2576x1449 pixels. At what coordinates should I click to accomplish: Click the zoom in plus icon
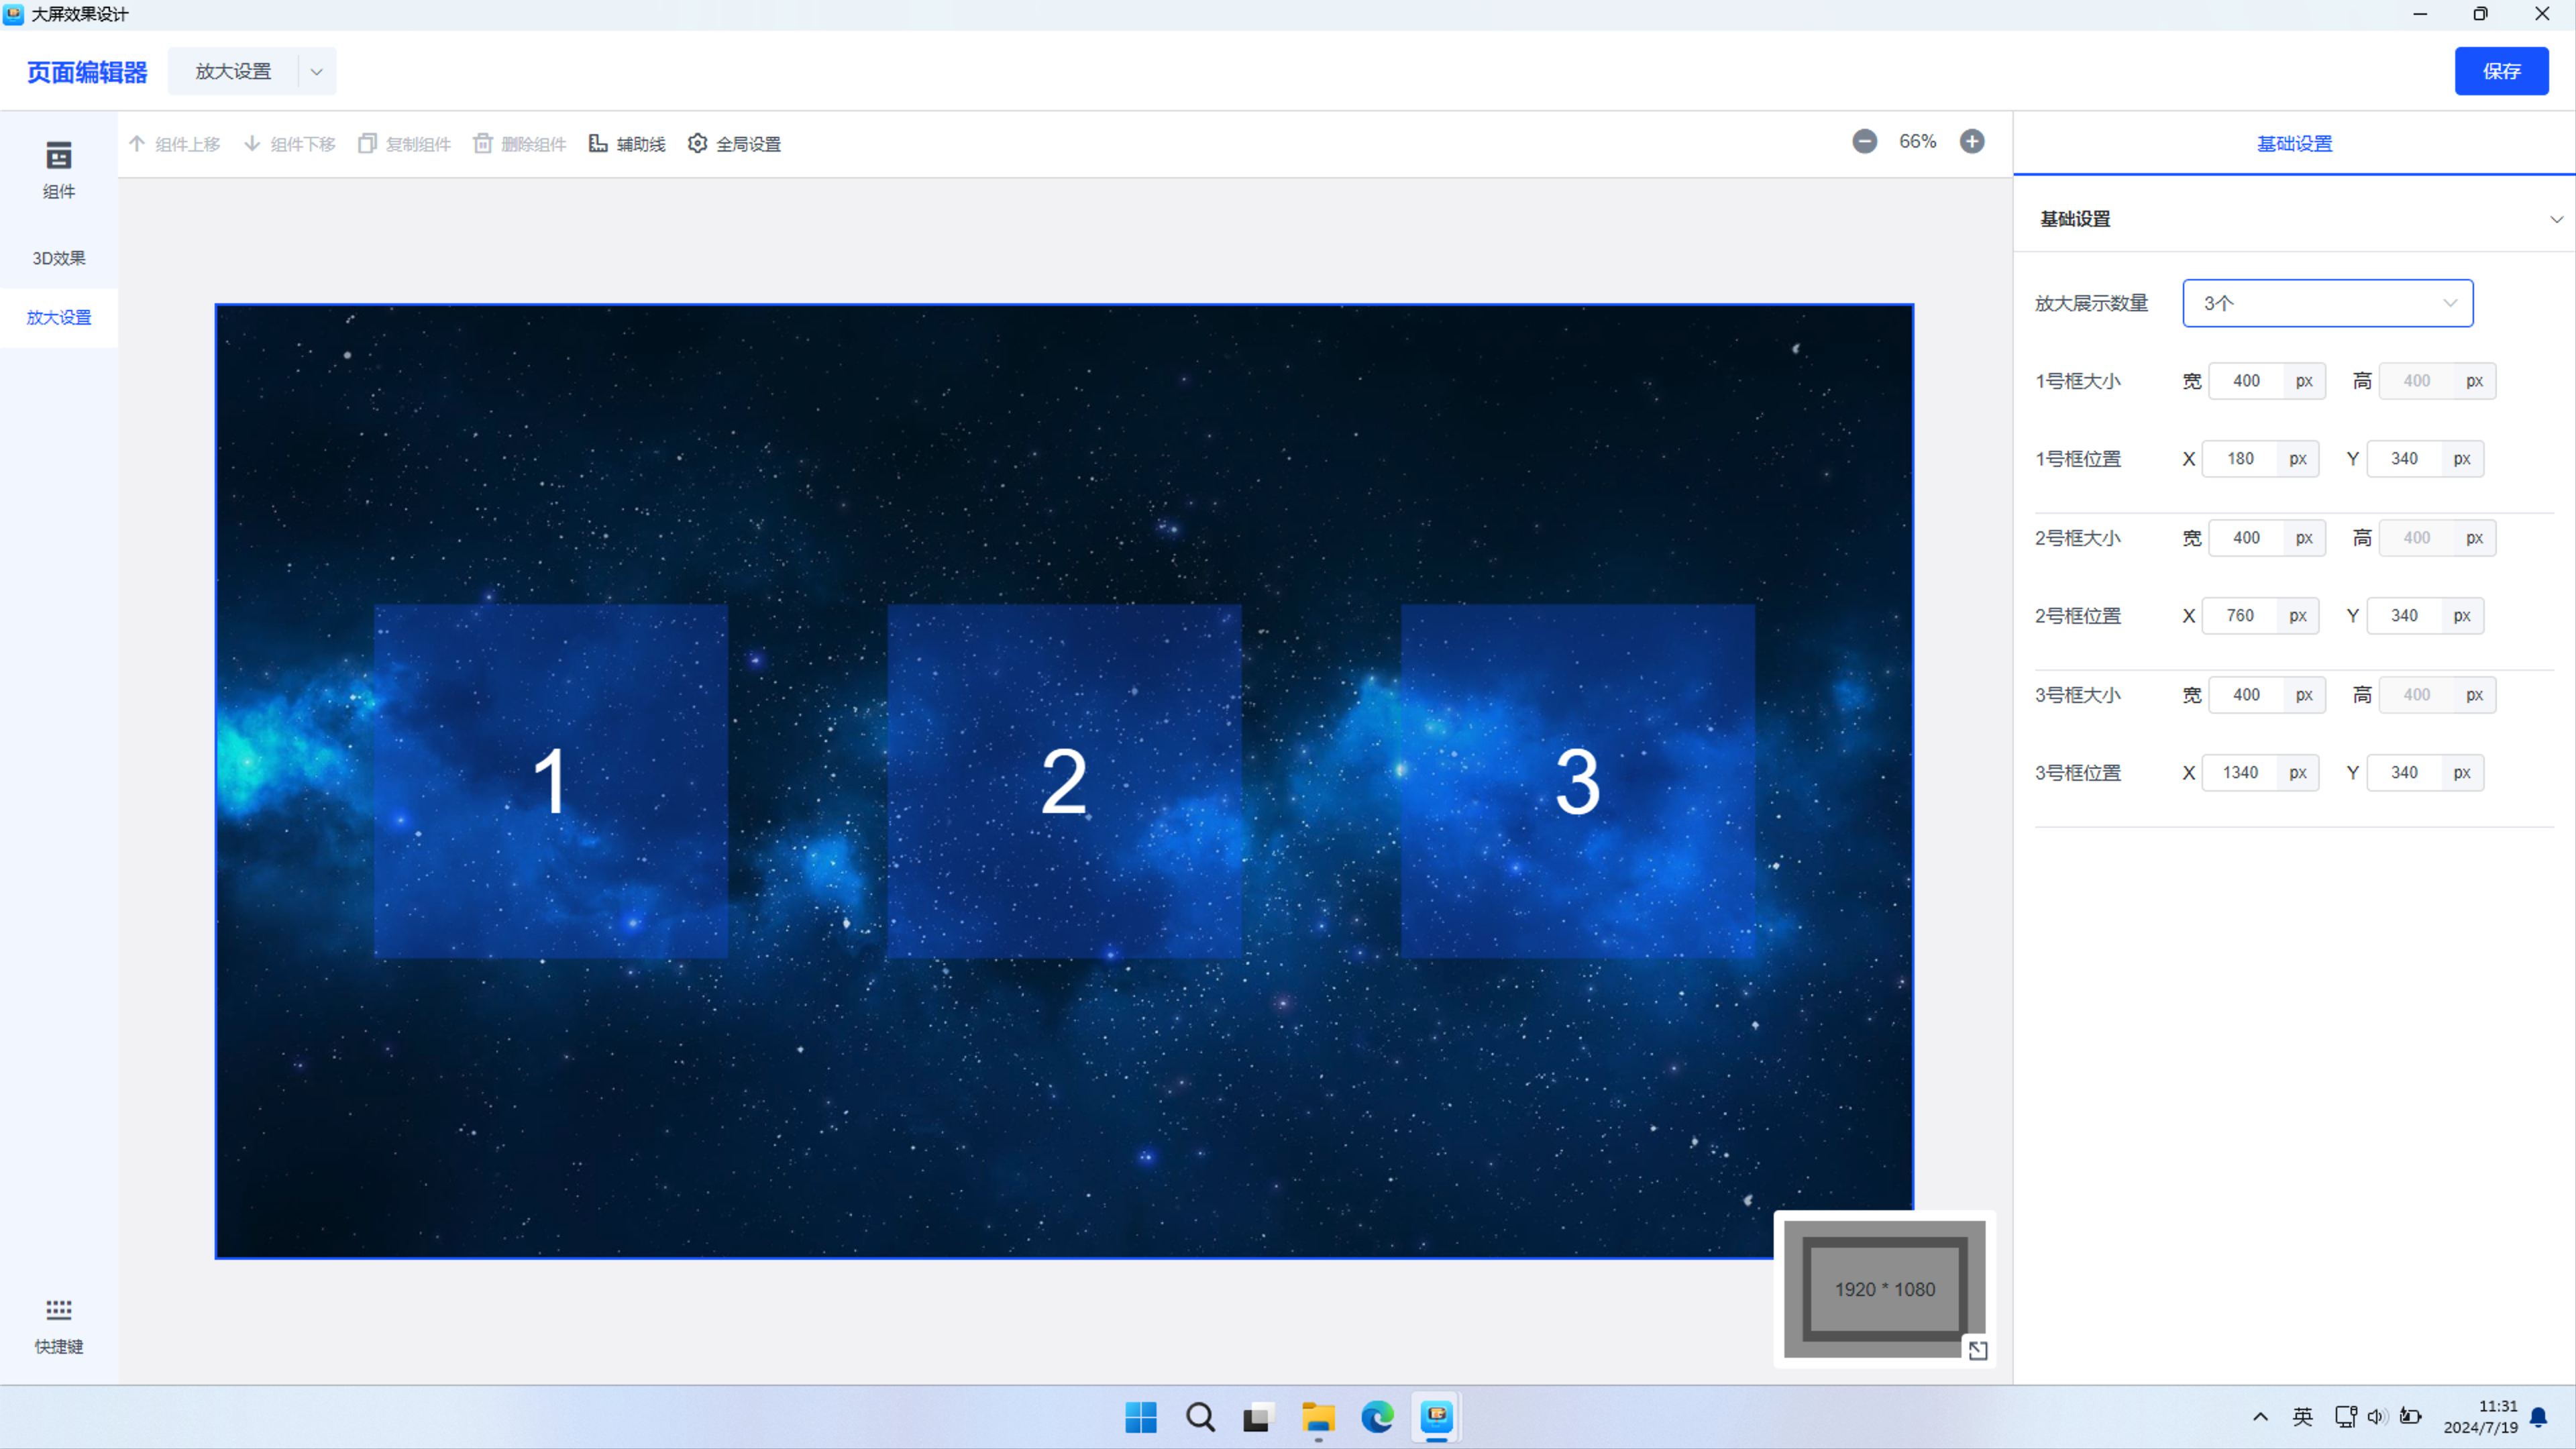point(1972,142)
